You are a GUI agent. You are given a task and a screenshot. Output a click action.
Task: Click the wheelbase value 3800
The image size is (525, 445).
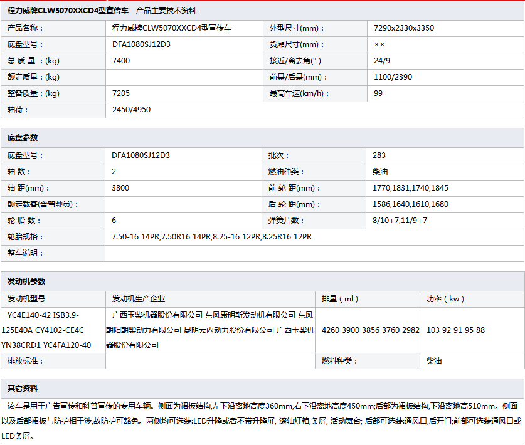tap(120, 187)
